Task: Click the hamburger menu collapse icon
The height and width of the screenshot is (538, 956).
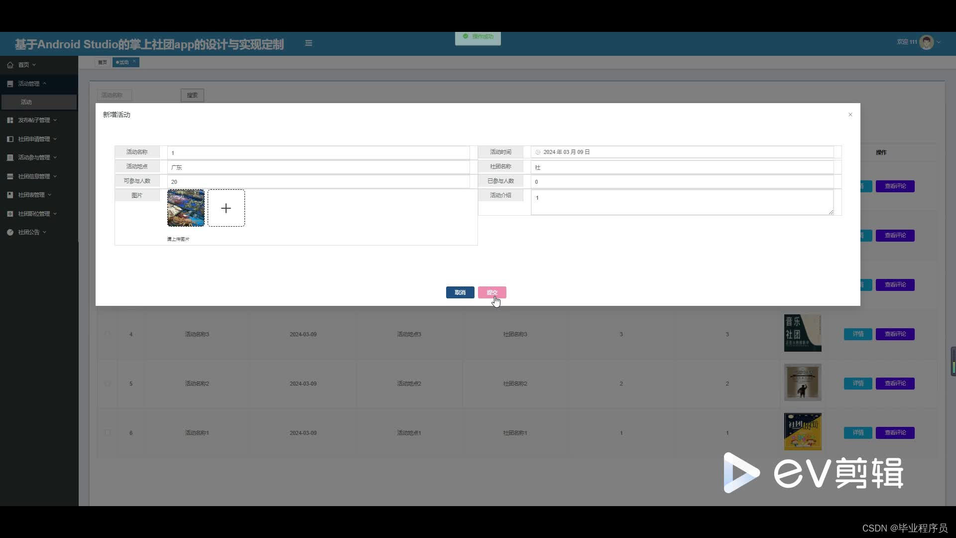Action: click(x=309, y=43)
